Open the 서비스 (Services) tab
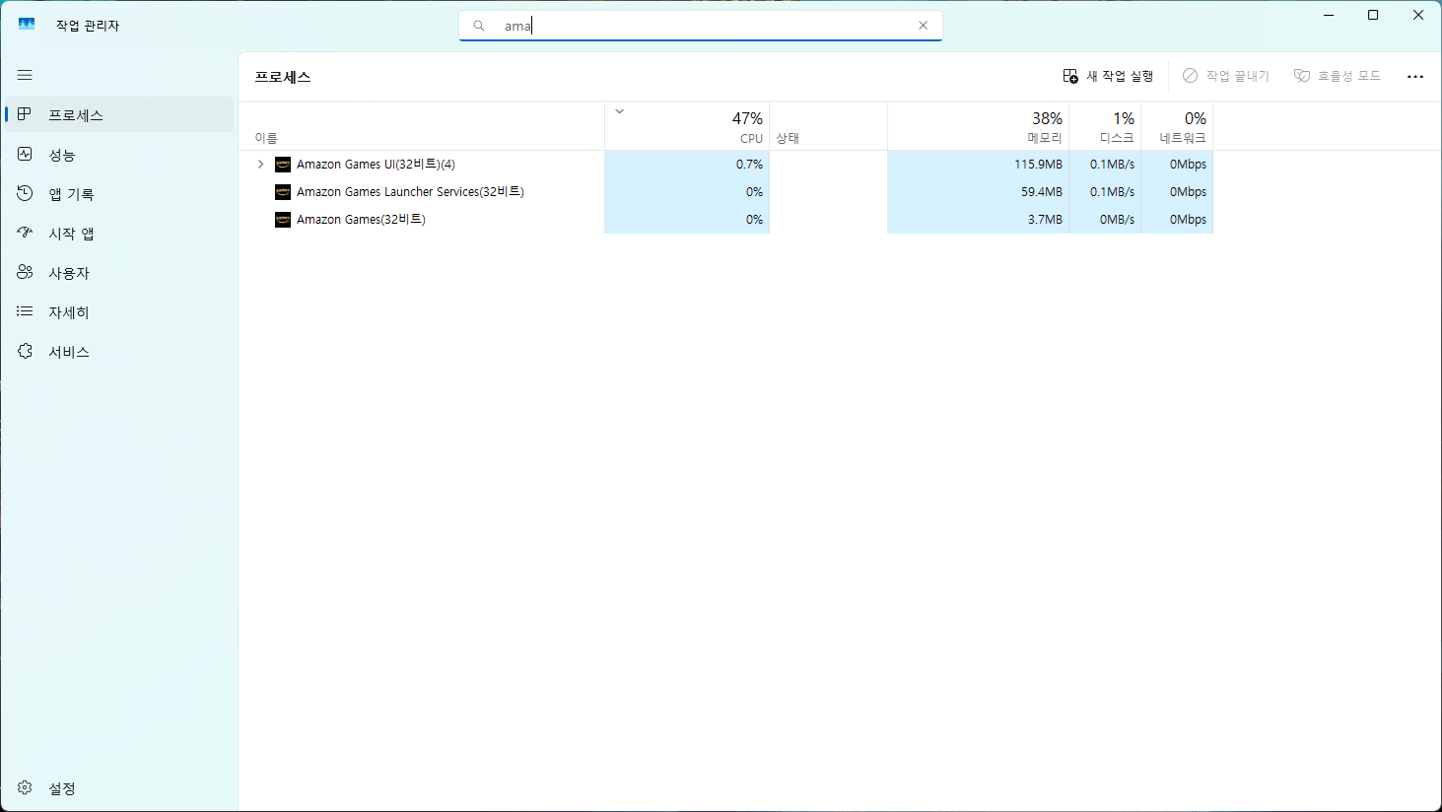The width and height of the screenshot is (1442, 812). point(119,351)
